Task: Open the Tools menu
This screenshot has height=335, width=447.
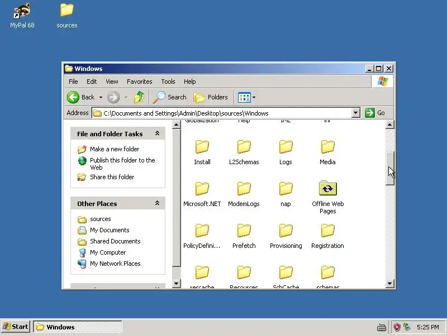Action: tap(168, 82)
